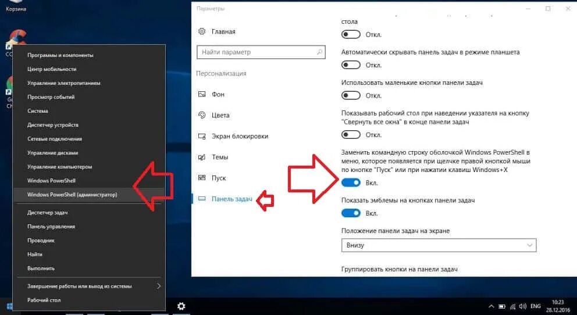577x315 pixels.
Task: Enable small taskbar buttons toggle
Action: point(351,95)
